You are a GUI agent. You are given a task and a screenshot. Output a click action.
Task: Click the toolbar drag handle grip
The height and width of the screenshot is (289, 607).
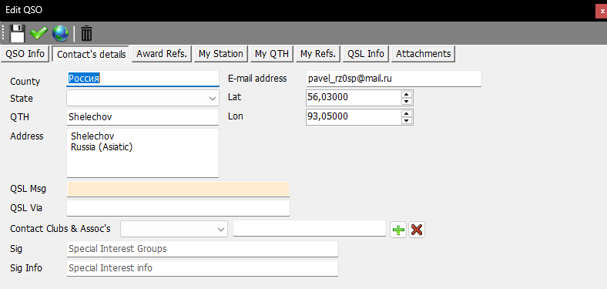tap(4, 33)
